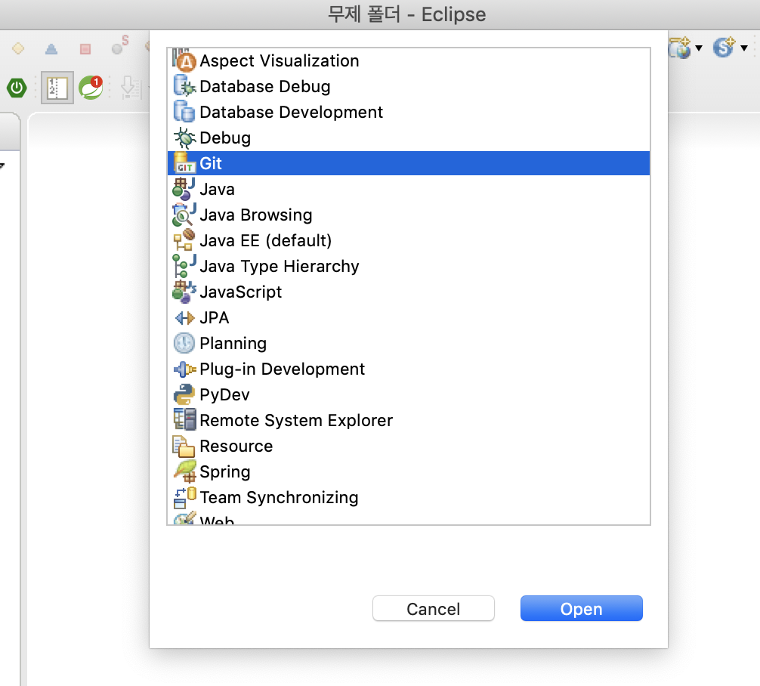
Task: Select Remote System Explorer label
Action: click(x=295, y=421)
